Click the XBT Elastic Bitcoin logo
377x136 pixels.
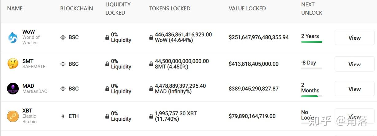coord(13,116)
